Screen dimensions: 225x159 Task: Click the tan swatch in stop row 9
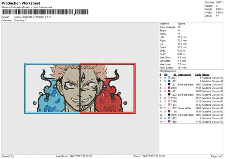coord(169,105)
